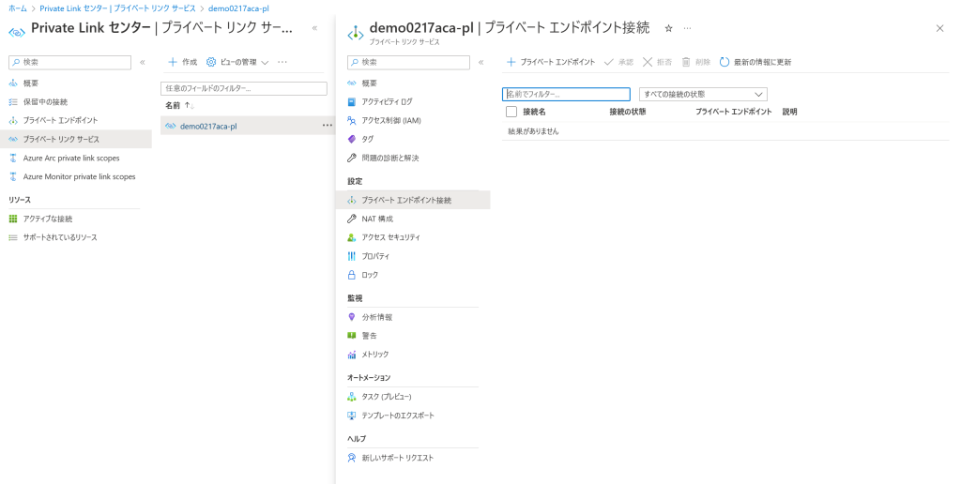The height and width of the screenshot is (484, 961).
Task: Click 結果がありません text
Action: pyautogui.click(x=533, y=131)
